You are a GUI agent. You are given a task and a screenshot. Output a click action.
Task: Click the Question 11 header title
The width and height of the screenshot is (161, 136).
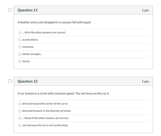tap(28, 10)
